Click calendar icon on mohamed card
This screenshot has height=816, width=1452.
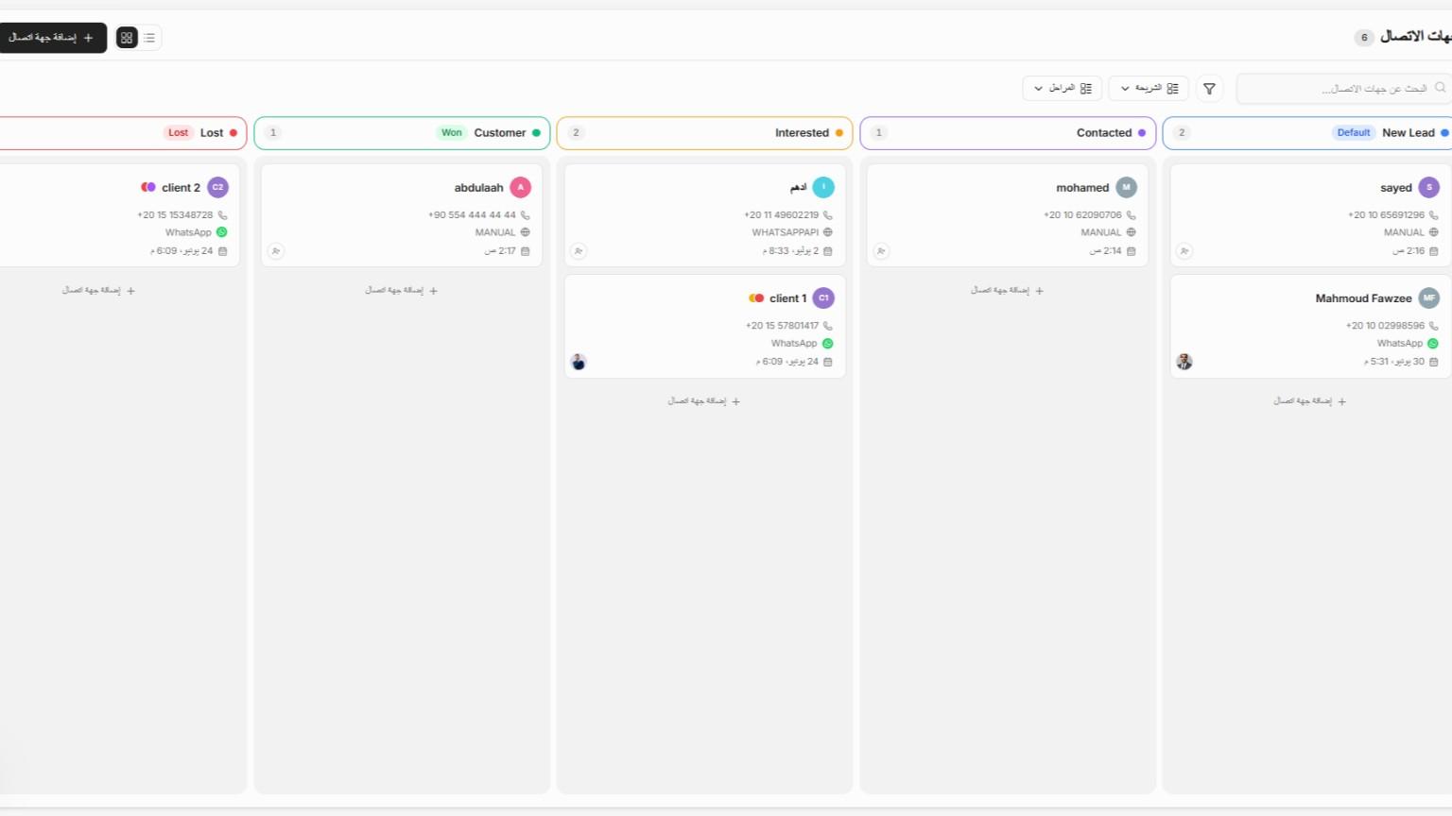pos(1131,251)
